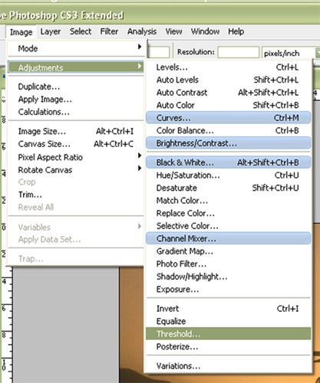The width and height of the screenshot is (320, 383).
Task: Open Brightness/Contrast adjustment
Action: [x=229, y=143]
